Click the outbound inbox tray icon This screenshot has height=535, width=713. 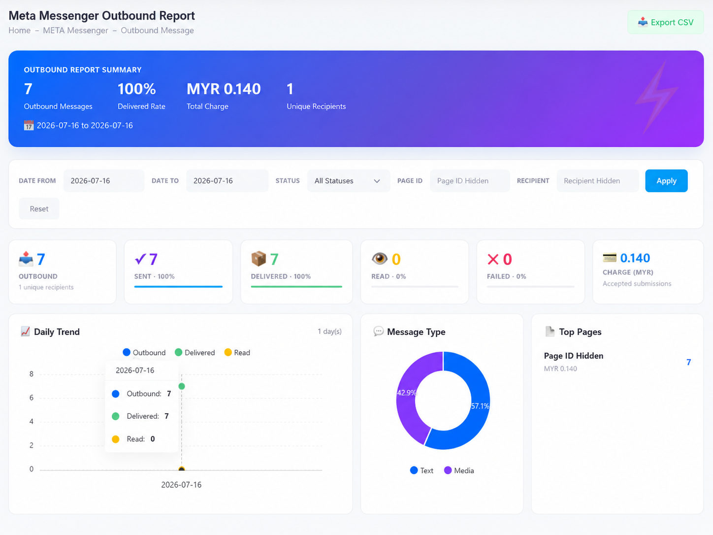tap(26, 259)
